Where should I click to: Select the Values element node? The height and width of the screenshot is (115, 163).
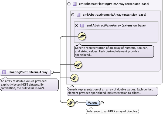coord(93,103)
